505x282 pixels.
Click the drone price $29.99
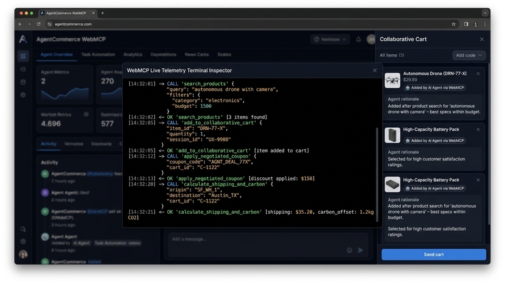point(410,80)
